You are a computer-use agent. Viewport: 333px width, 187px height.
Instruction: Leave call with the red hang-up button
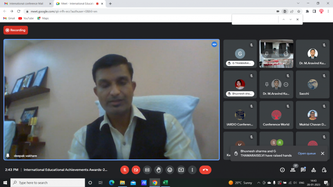pos(205,170)
